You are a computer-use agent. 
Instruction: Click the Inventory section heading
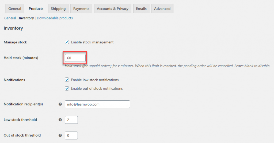(13, 28)
